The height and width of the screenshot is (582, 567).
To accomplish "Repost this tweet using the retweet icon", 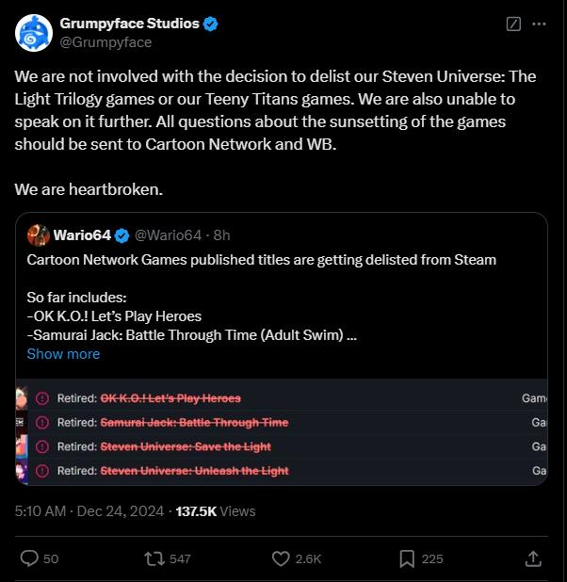I will [x=153, y=558].
